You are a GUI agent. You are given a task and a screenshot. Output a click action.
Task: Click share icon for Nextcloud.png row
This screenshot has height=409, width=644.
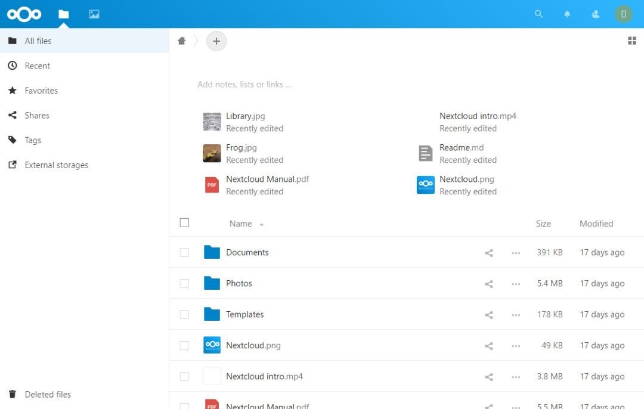pyautogui.click(x=489, y=346)
